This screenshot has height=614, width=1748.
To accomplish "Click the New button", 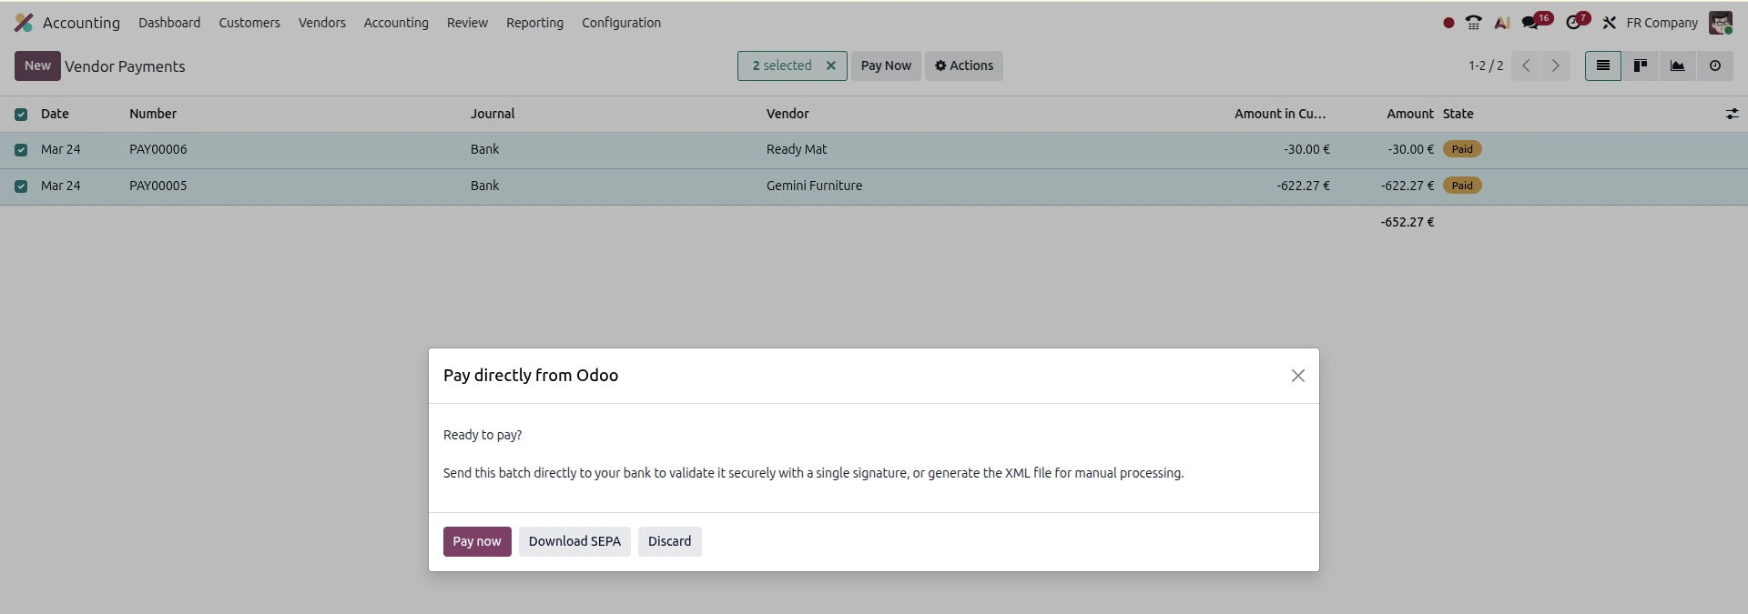I will click(37, 65).
